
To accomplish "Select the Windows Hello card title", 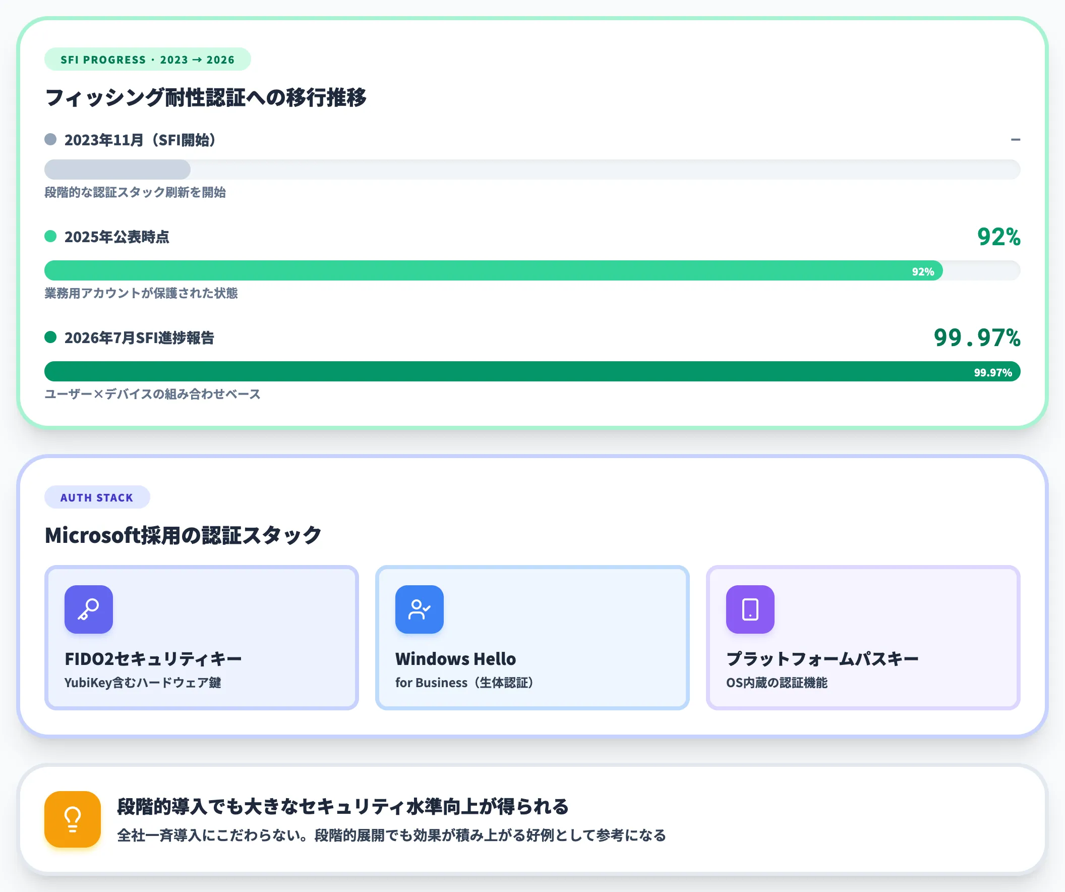I will coord(455,658).
